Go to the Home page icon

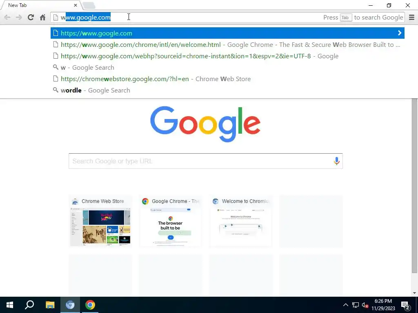42,18
